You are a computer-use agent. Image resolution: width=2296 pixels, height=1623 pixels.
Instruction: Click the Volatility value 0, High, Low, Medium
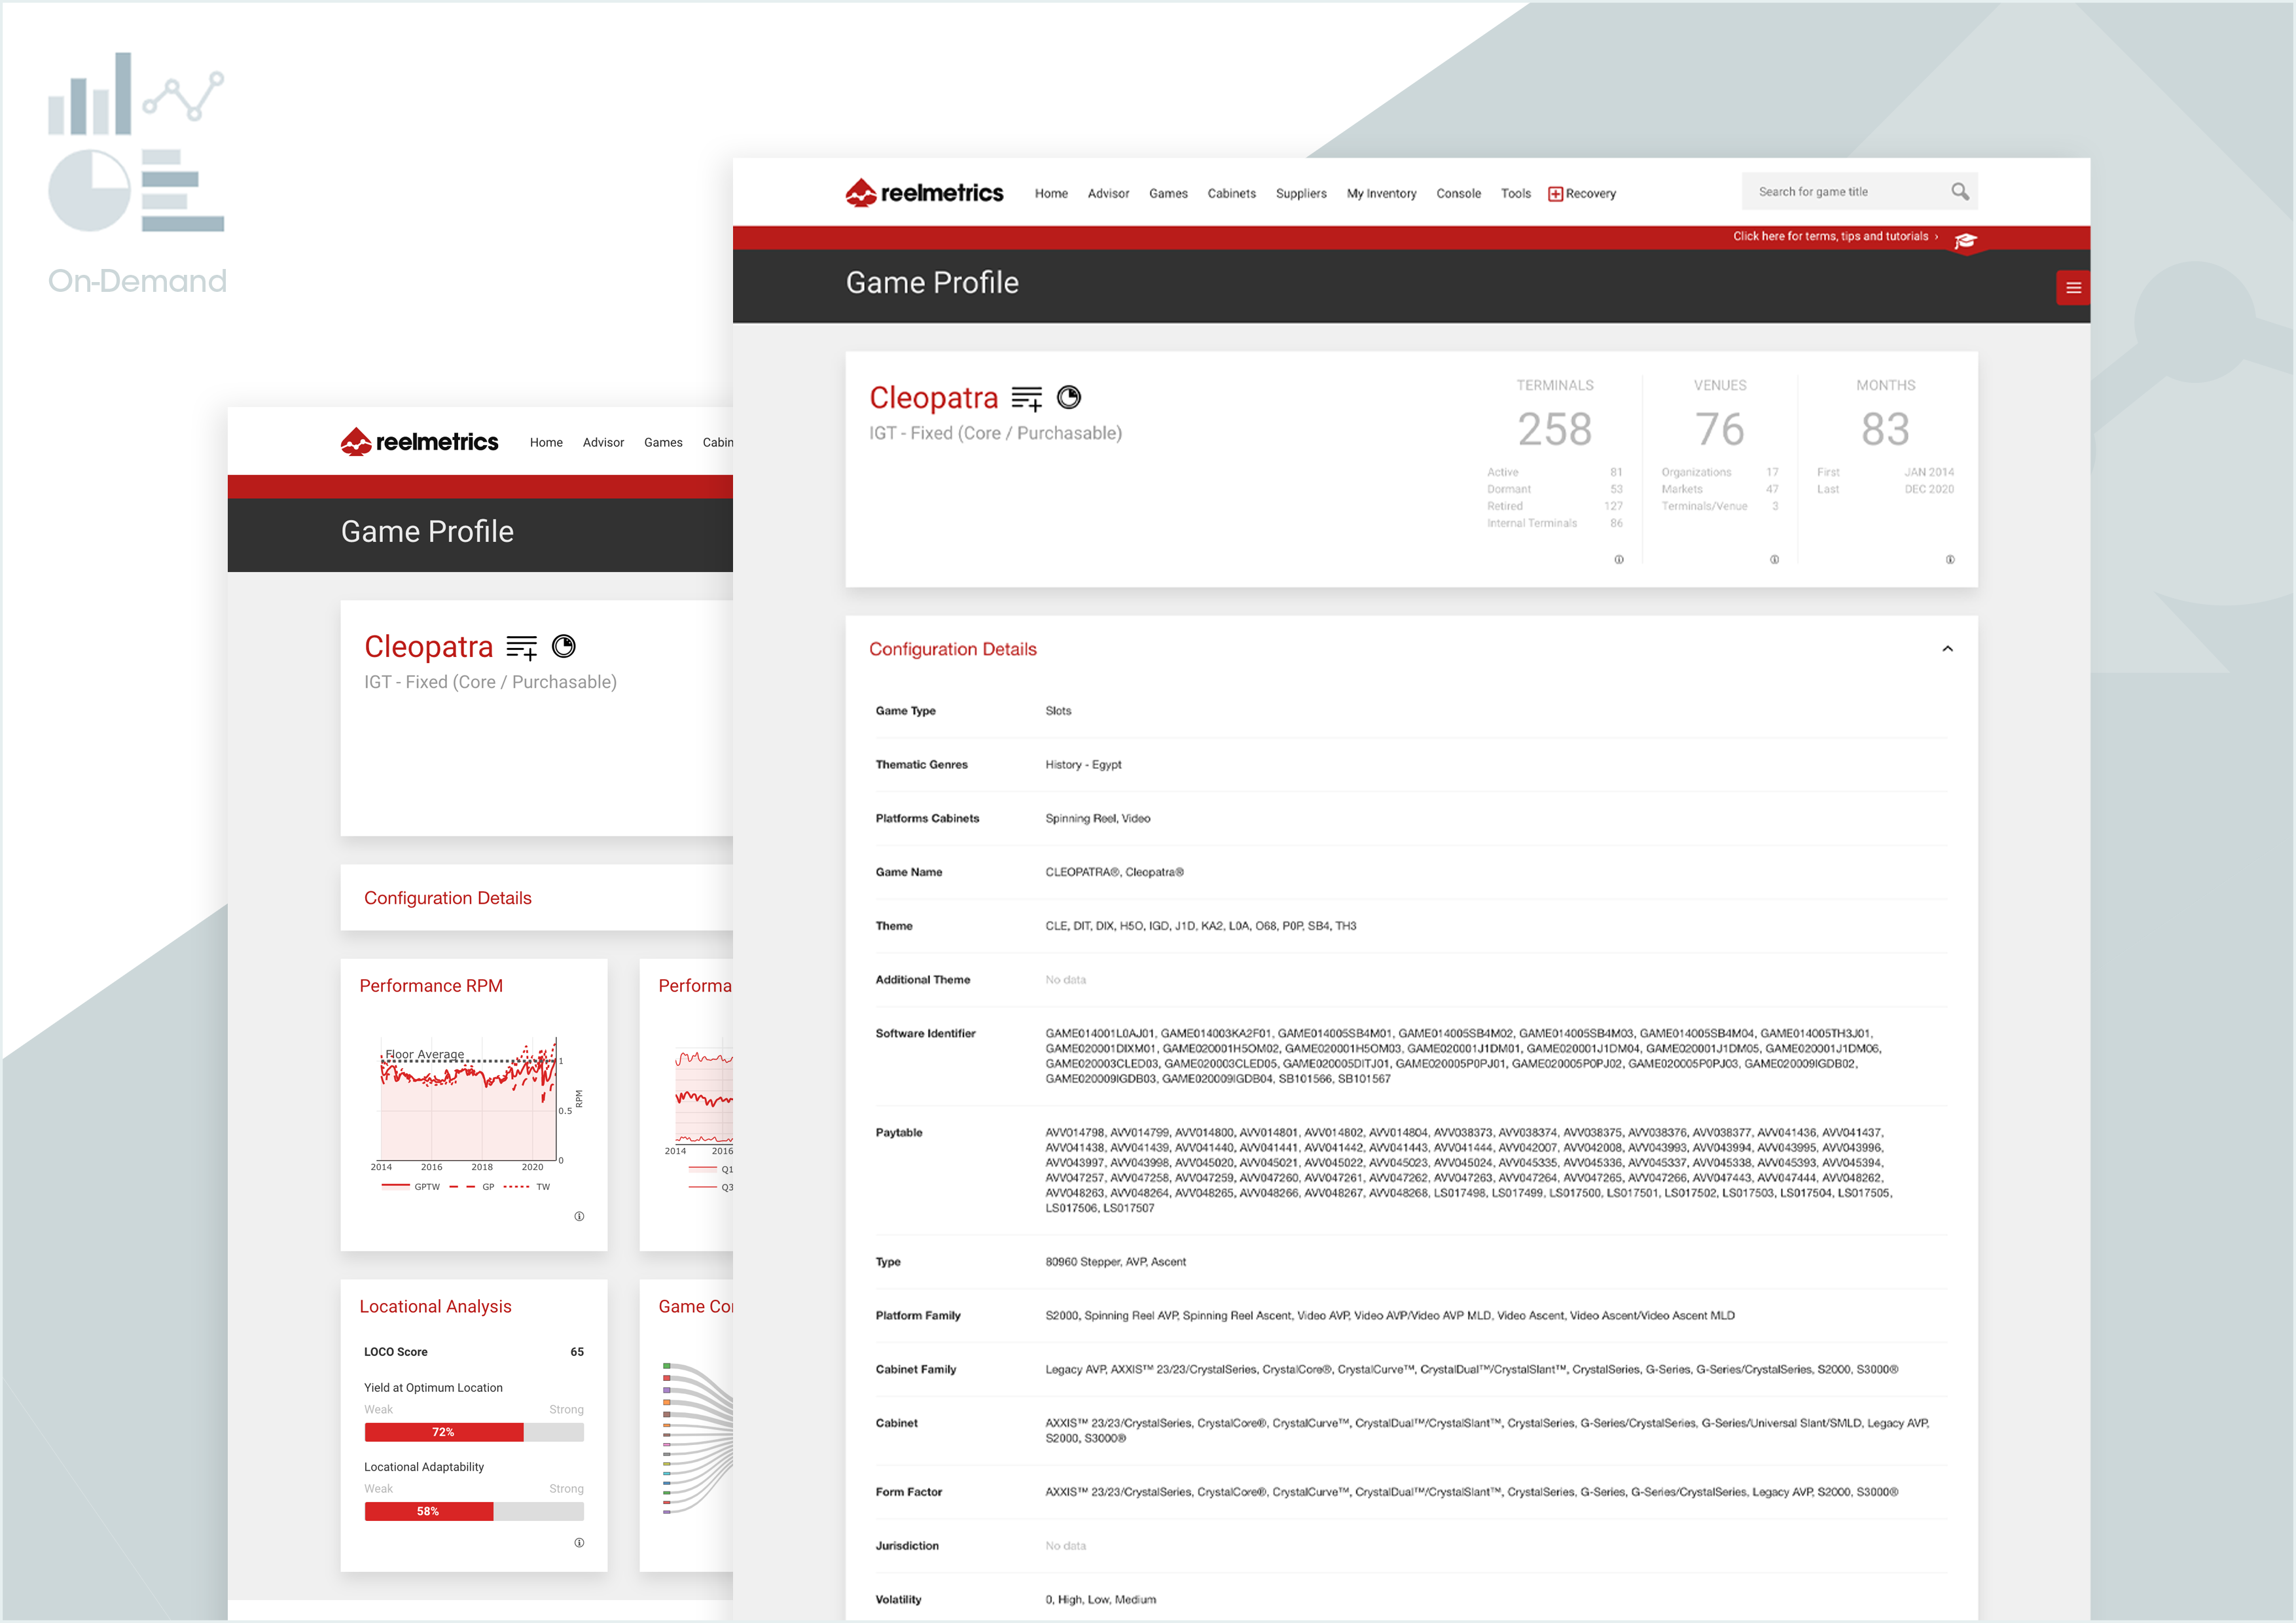click(1100, 1600)
